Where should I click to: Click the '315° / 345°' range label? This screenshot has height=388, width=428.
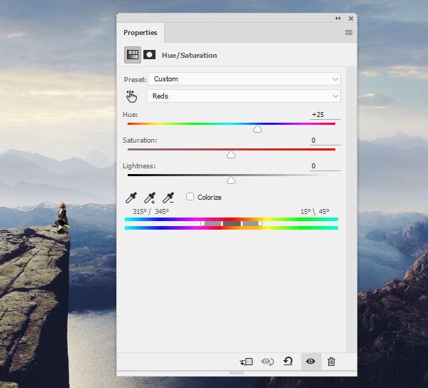tap(151, 211)
